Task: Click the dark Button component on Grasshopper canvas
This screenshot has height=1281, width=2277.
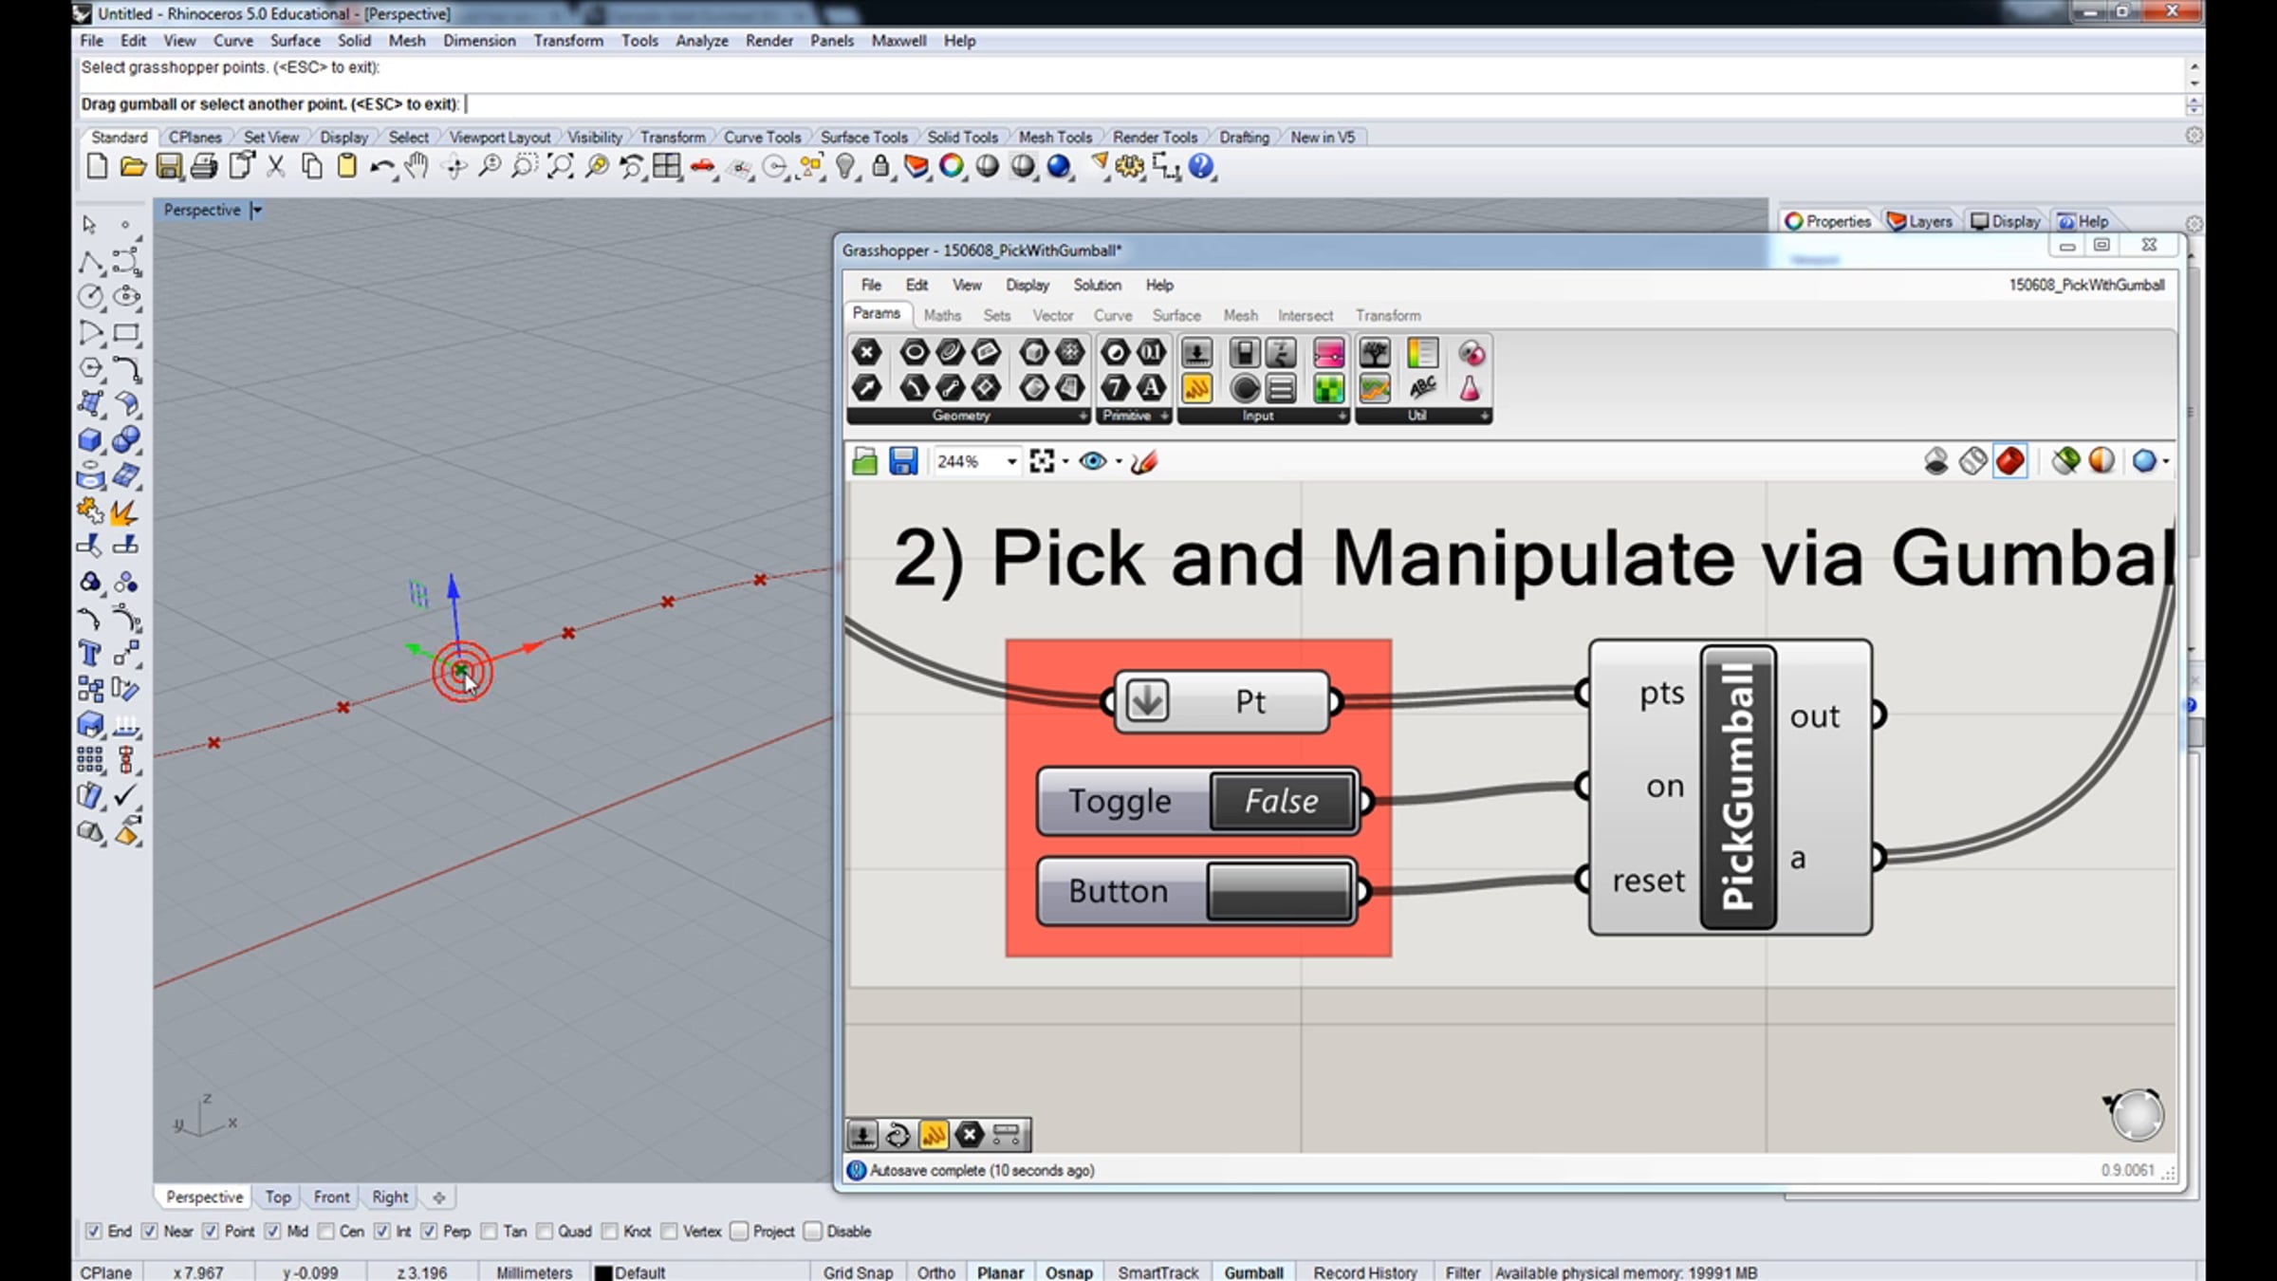Action: 1279,891
